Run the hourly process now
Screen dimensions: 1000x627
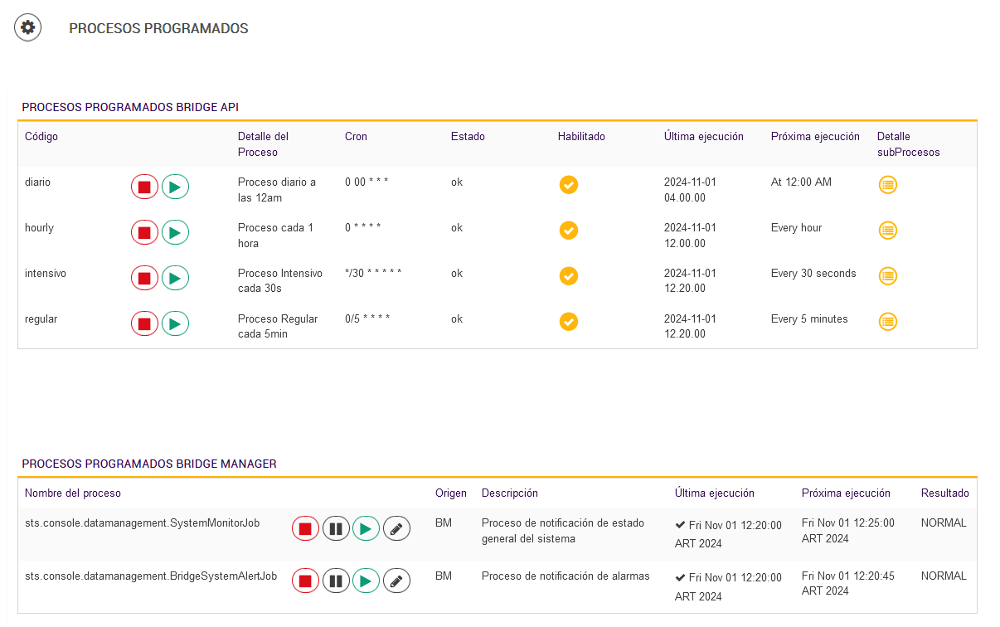175,233
